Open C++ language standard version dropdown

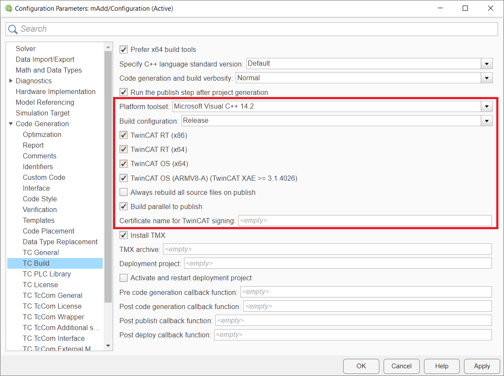487,64
